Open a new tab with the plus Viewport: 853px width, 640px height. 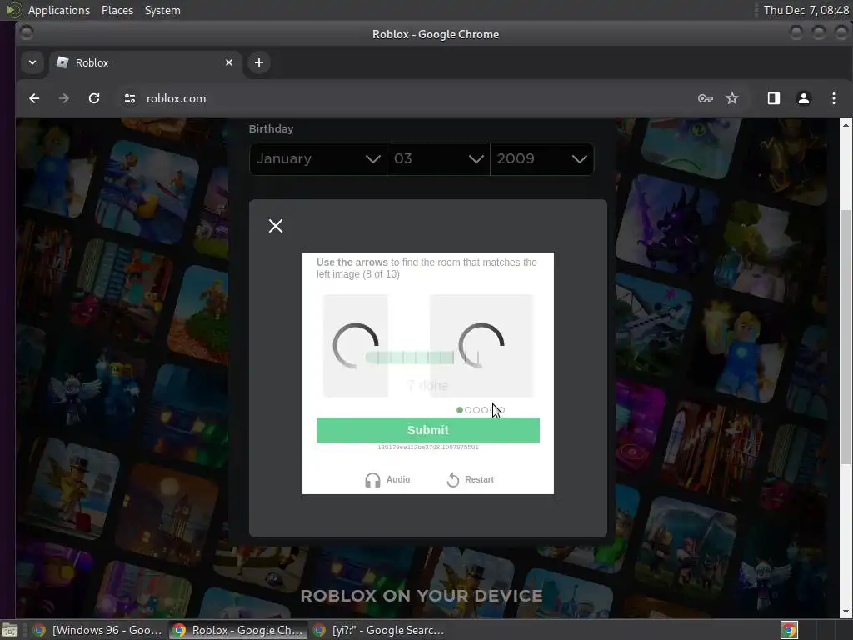pyautogui.click(x=259, y=62)
